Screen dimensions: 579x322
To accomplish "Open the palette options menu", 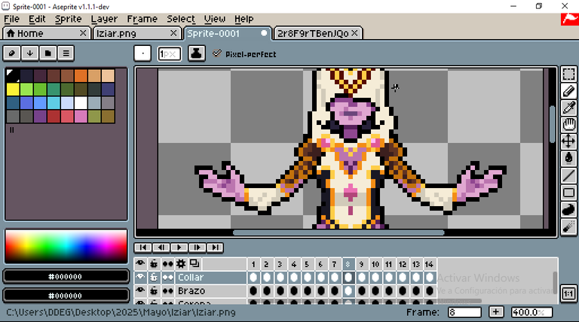I will [66, 53].
